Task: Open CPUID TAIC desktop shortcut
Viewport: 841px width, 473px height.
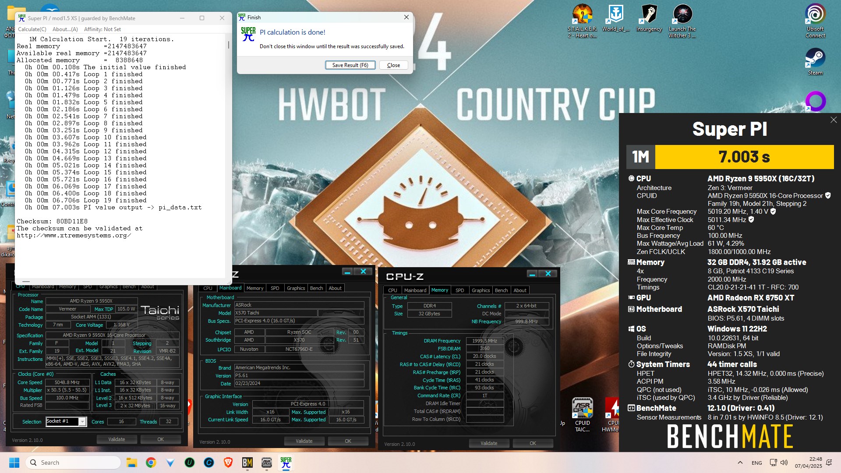Action: (583, 414)
